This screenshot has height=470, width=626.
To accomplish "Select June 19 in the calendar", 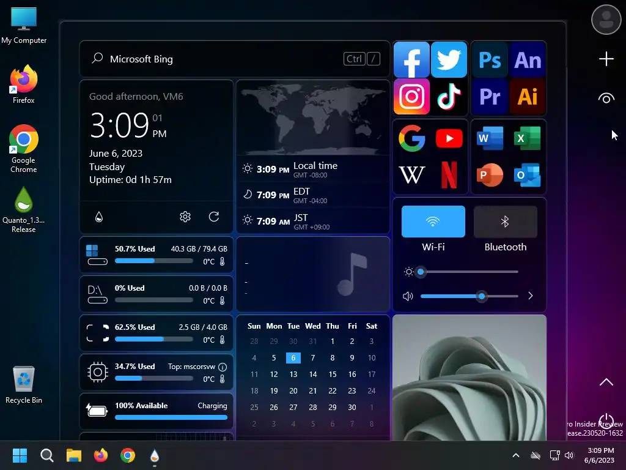I will click(273, 391).
